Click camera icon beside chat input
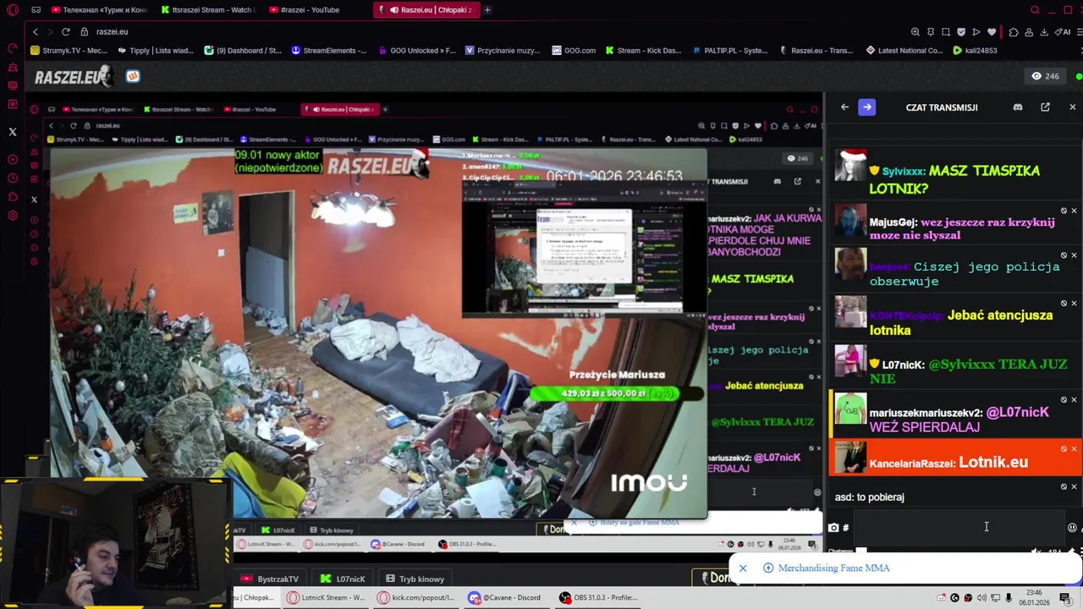This screenshot has width=1083, height=609. [x=833, y=528]
